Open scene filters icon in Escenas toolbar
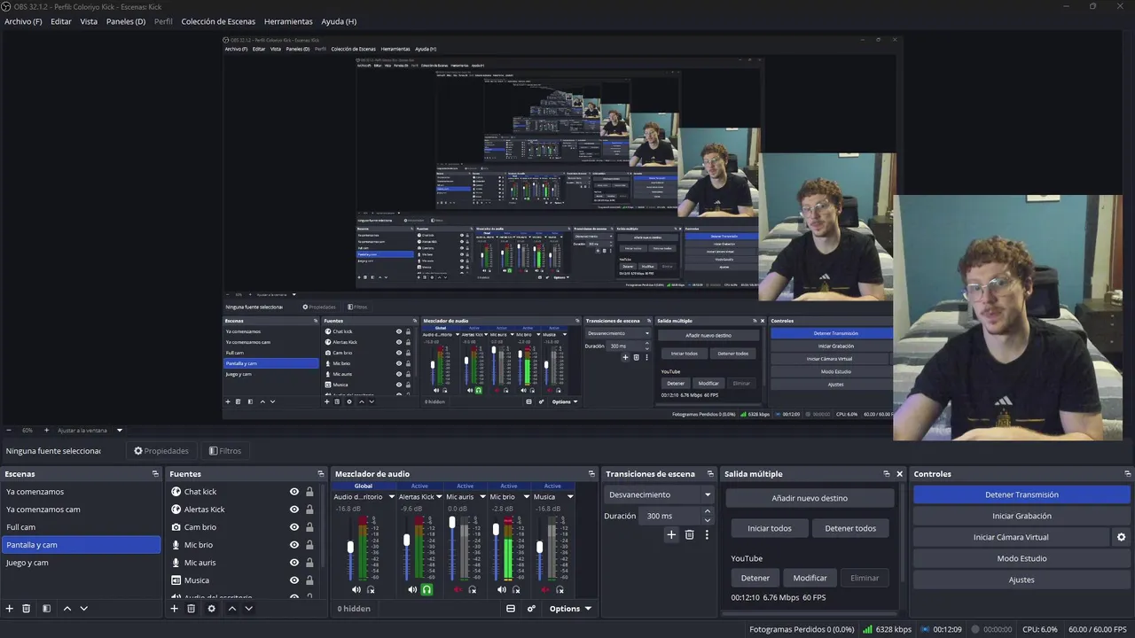Viewport: 1135px width, 638px height. 46,609
